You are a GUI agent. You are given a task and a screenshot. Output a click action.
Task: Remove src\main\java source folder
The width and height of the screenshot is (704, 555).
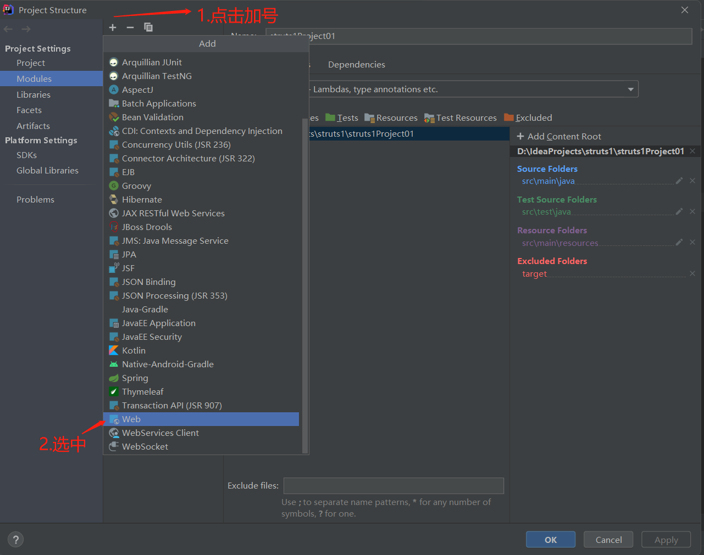tap(692, 181)
